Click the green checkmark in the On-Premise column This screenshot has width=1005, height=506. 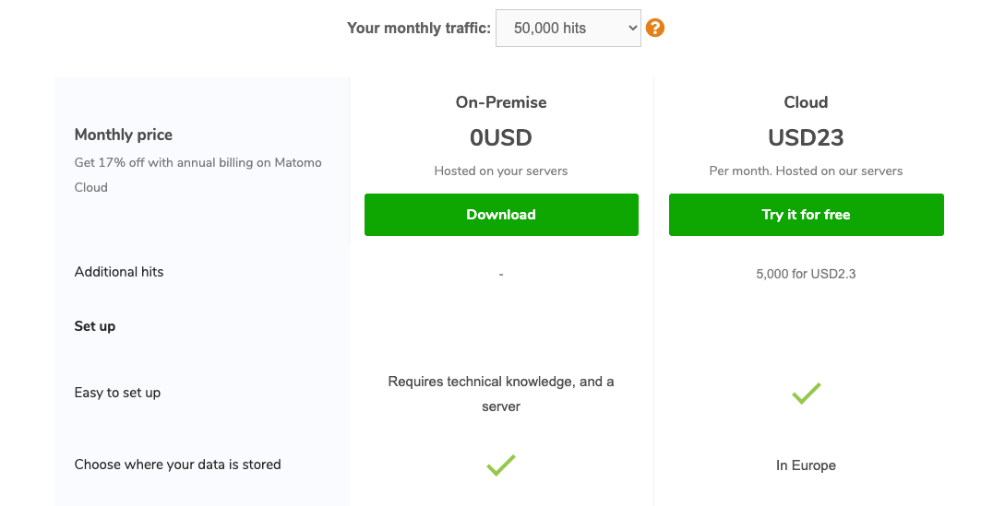[x=501, y=465]
